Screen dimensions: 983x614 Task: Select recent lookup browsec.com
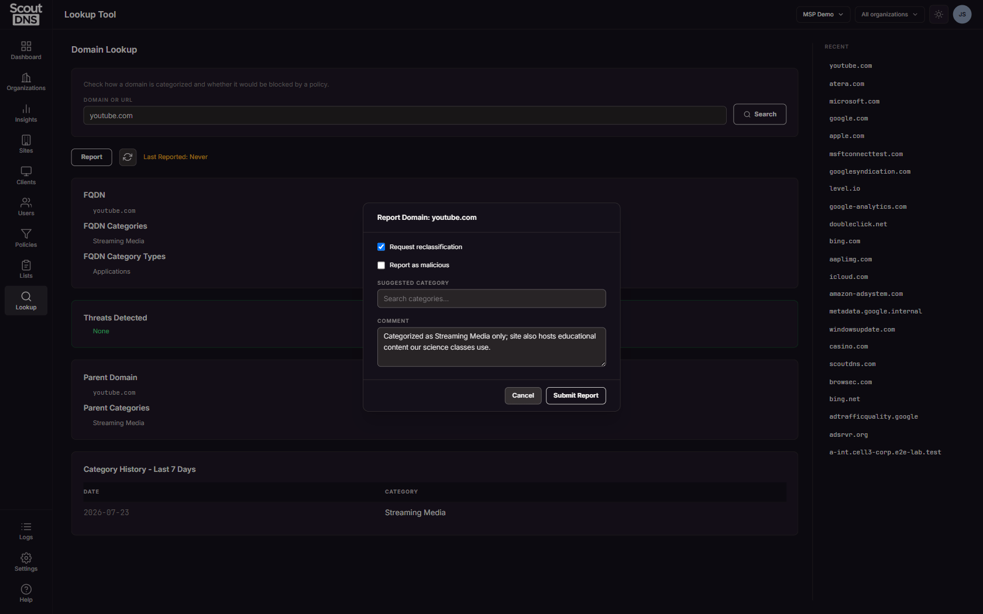coord(850,382)
